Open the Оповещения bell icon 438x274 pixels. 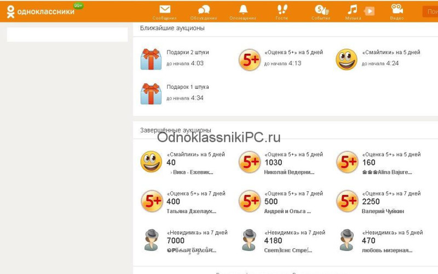(243, 9)
